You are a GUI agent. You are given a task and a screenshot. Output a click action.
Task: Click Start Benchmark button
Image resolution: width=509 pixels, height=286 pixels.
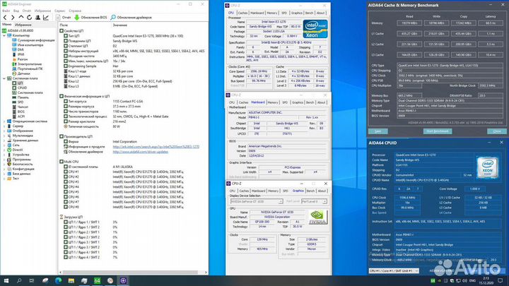(438, 131)
